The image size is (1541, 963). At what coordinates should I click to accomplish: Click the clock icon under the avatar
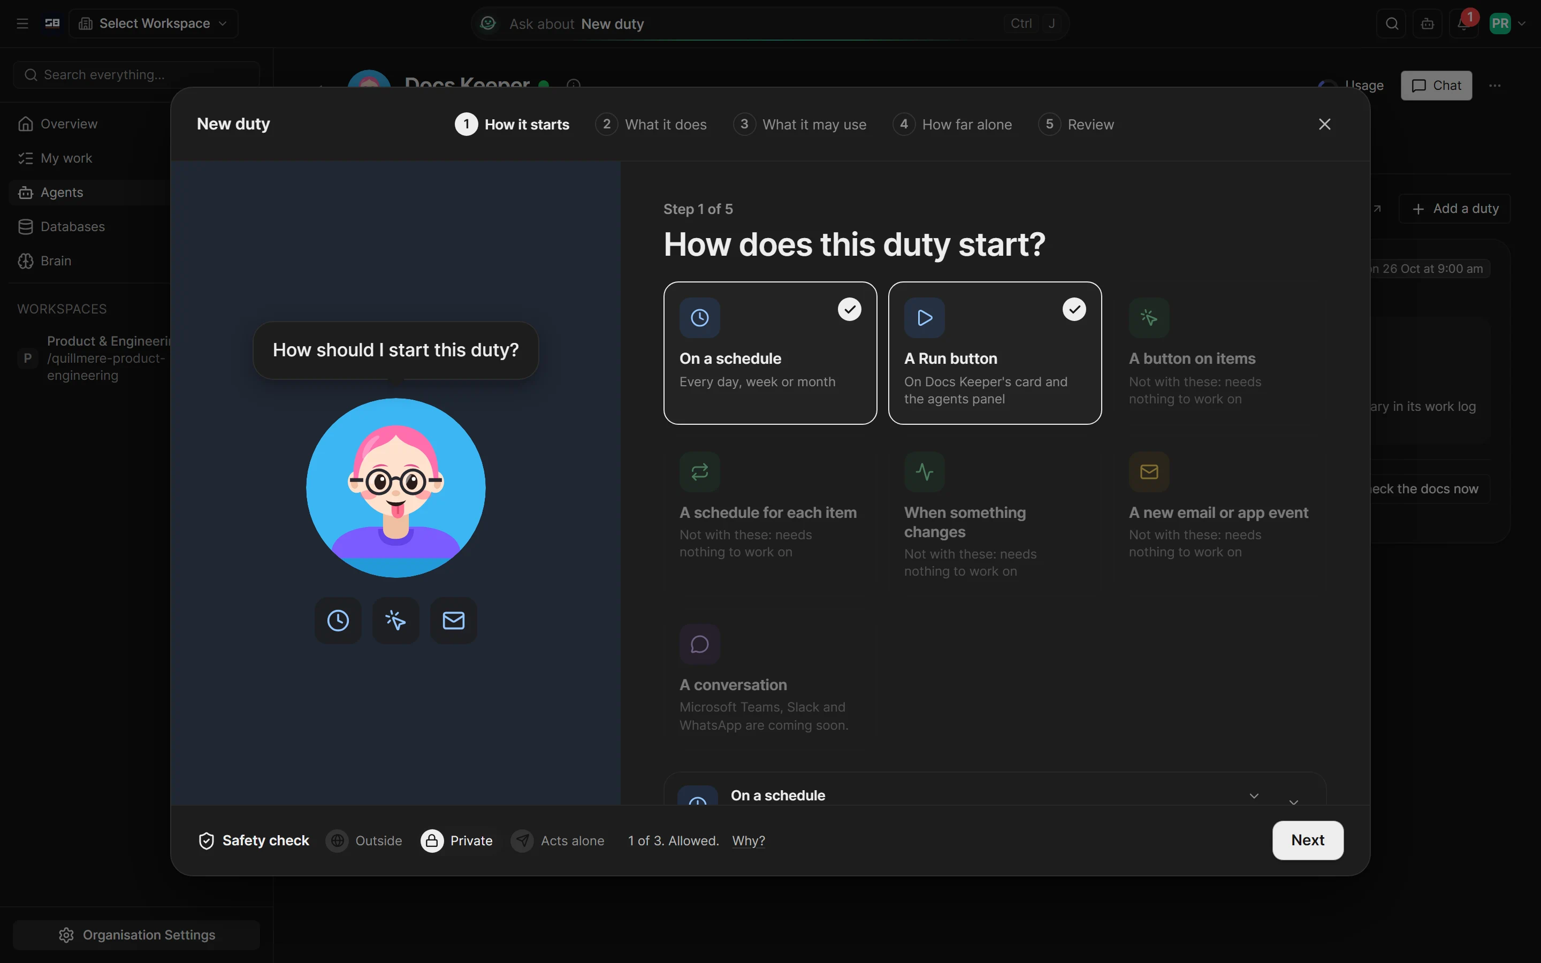tap(338, 621)
